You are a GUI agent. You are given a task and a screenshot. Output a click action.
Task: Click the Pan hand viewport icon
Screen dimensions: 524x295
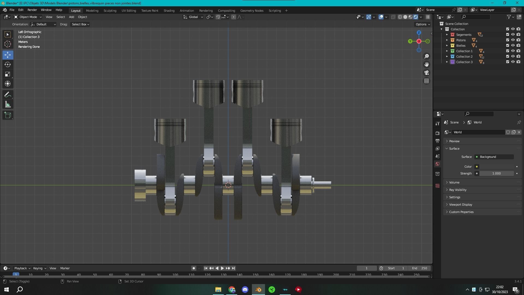[427, 64]
